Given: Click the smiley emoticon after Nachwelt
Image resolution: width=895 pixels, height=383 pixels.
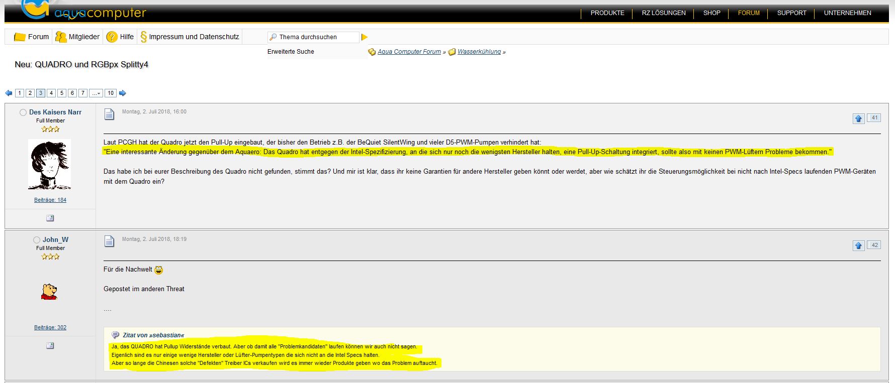Looking at the screenshot, I should click(x=159, y=270).
